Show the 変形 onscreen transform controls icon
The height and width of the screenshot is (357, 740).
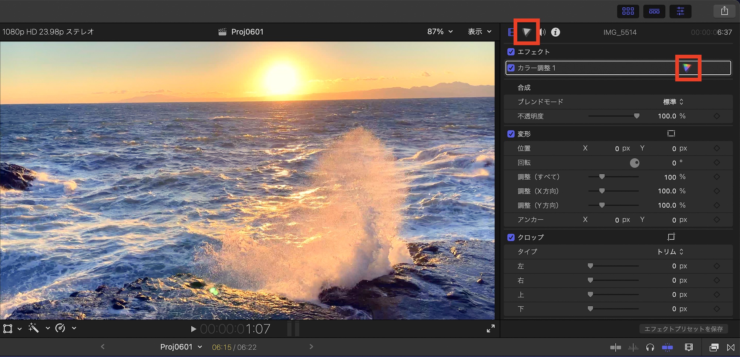pyautogui.click(x=671, y=134)
